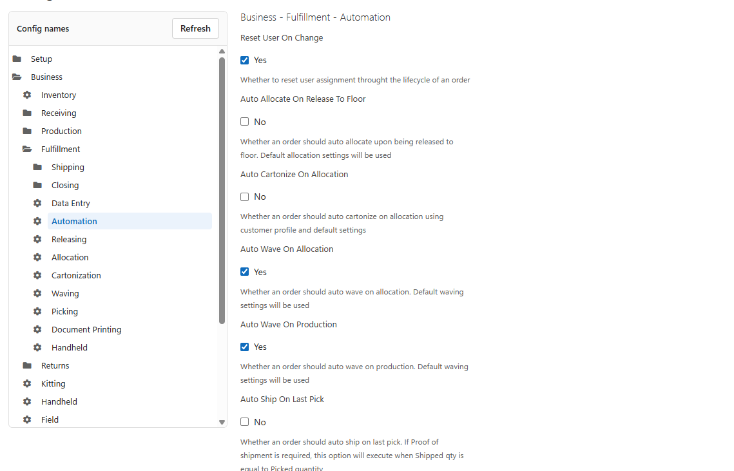Click the gear icon beside Automation

click(37, 222)
